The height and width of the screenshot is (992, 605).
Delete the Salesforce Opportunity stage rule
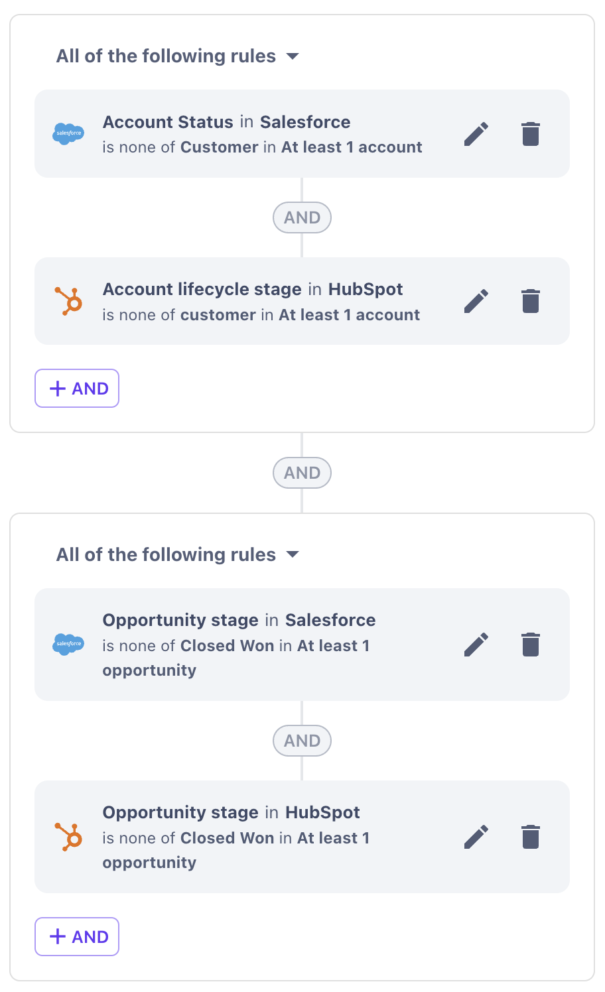[530, 645]
